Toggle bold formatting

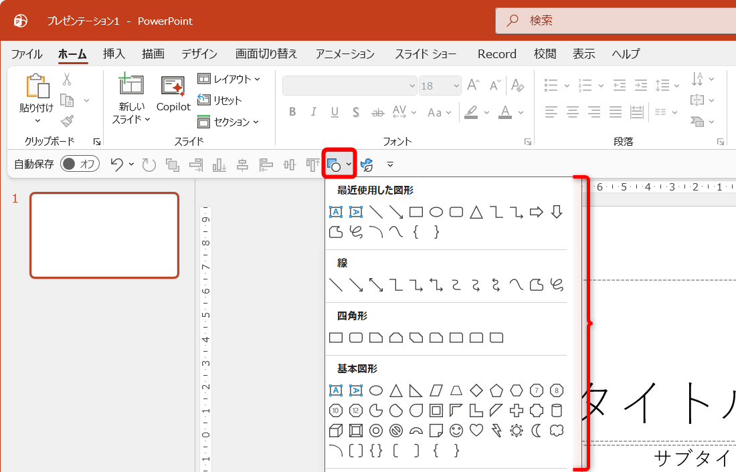tap(292, 112)
